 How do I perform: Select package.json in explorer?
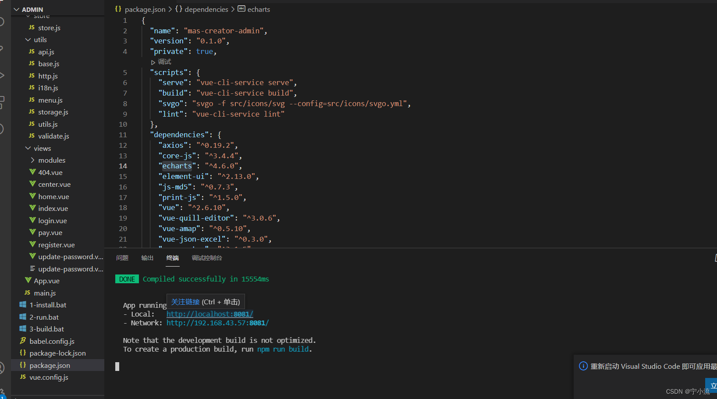[x=50, y=365]
